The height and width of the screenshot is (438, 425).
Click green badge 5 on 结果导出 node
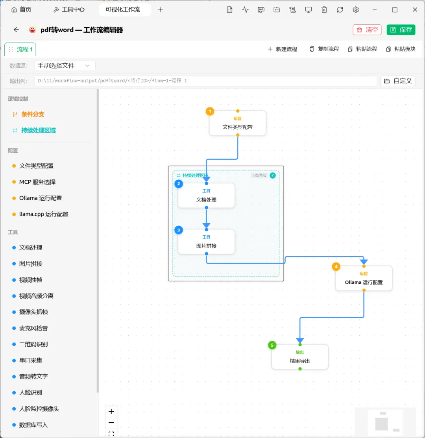272,345
